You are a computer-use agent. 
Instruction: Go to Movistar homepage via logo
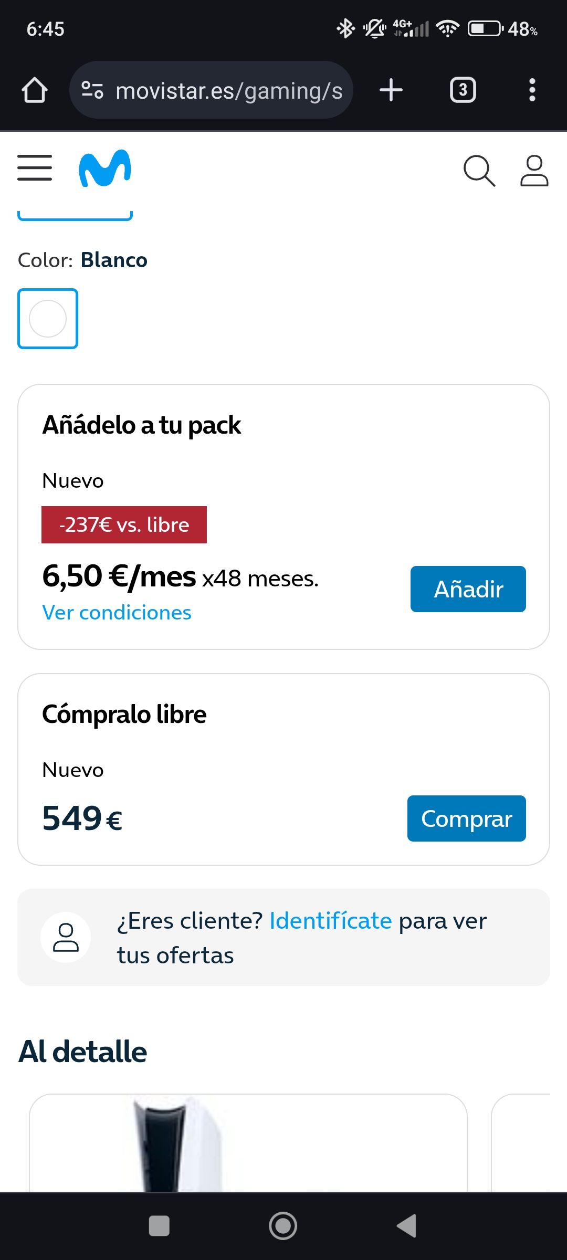(105, 169)
